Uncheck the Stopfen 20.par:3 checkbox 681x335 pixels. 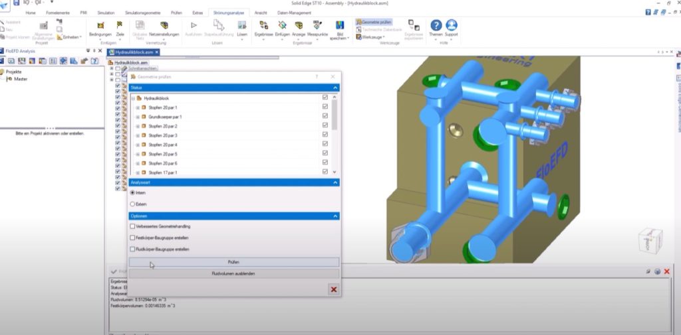tap(325, 135)
